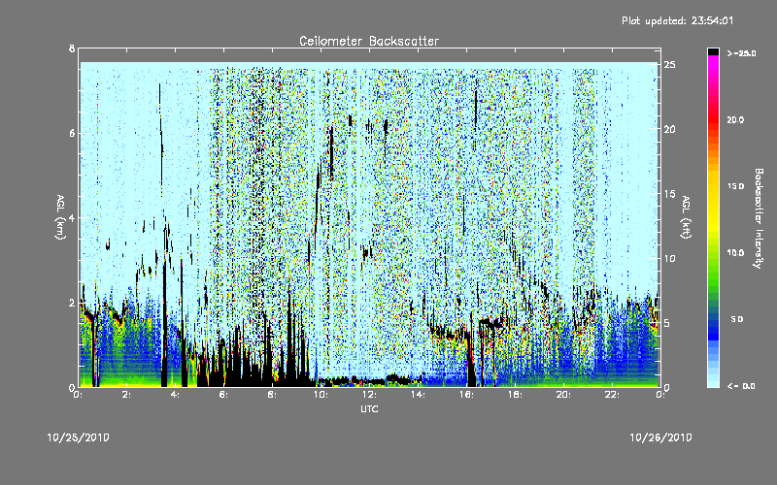Select the '4:' hour tick on the UTC axis
The height and width of the screenshot is (485, 777).
pos(175,395)
